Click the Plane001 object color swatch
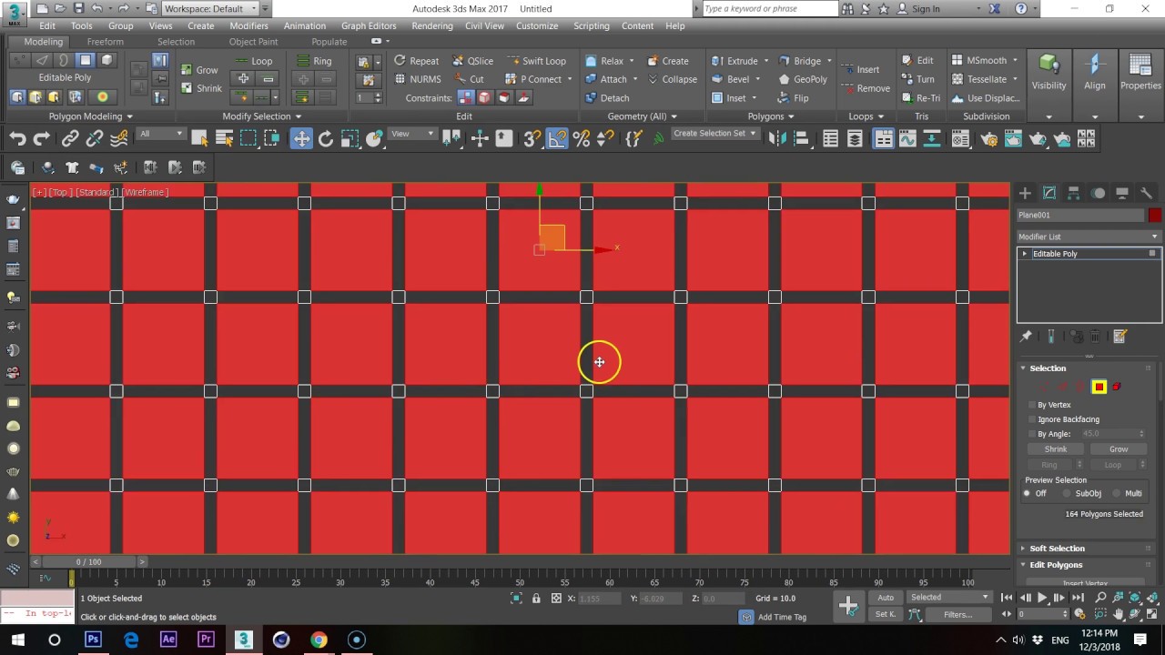Screen dimensions: 1165x655 pos(1155,216)
